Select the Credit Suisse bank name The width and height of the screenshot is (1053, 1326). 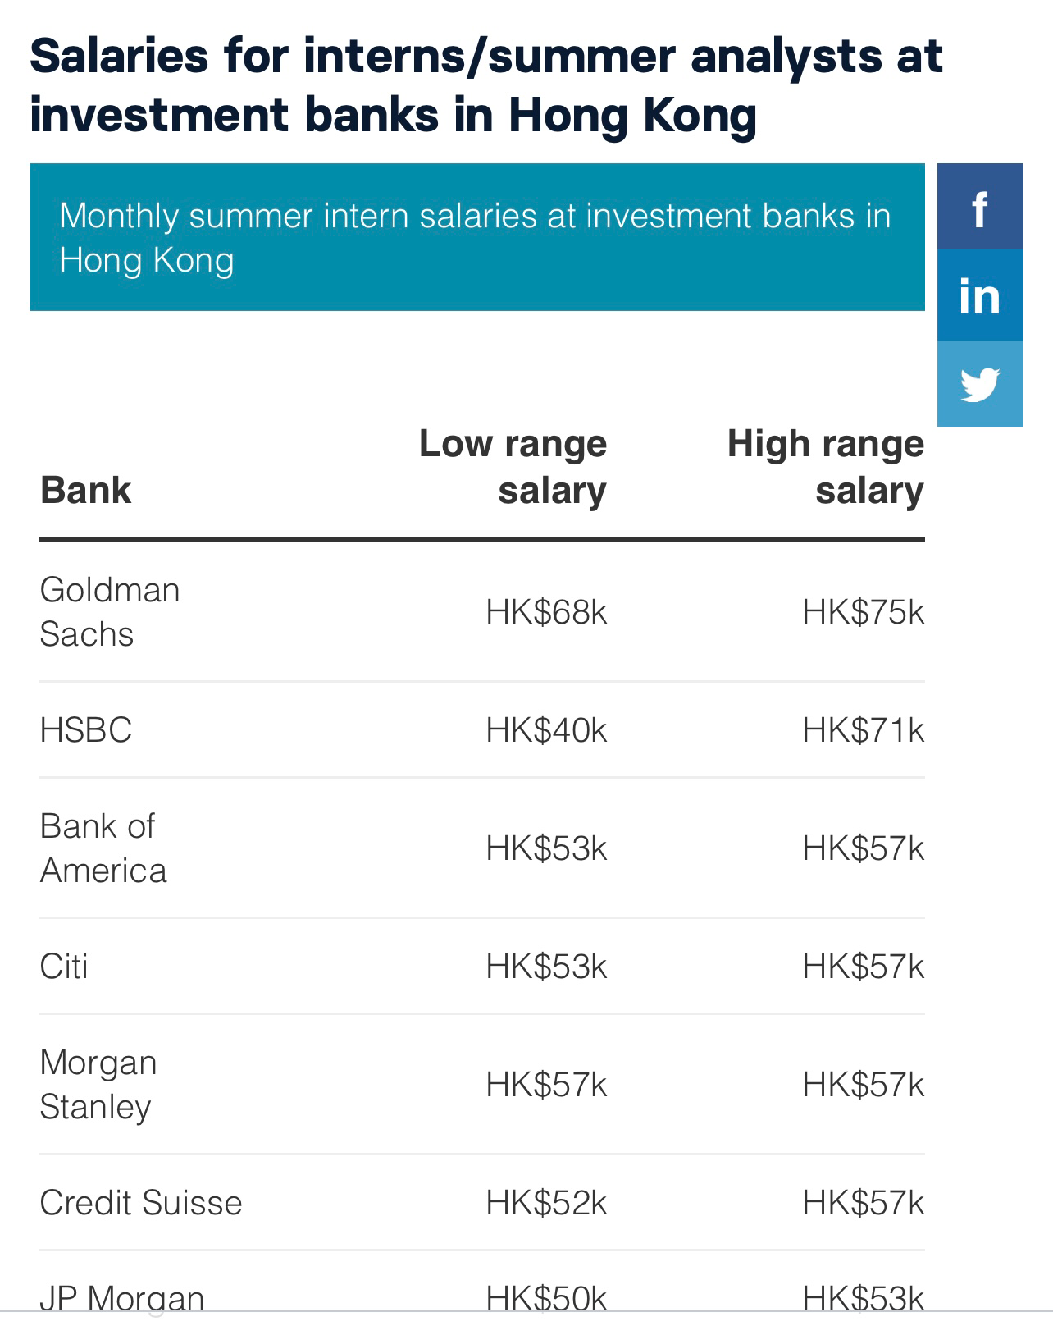(141, 1203)
